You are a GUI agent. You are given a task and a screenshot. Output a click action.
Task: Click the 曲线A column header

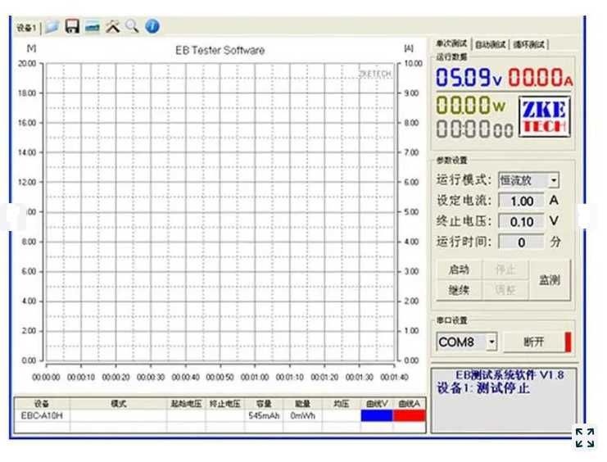410,404
